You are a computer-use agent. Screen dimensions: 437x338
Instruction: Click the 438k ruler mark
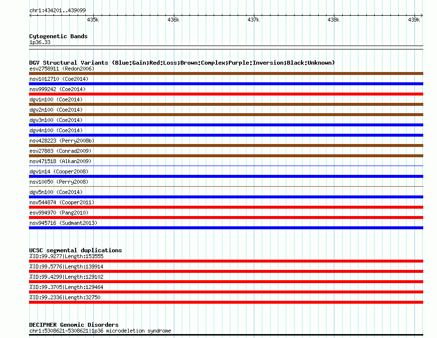coord(333,20)
